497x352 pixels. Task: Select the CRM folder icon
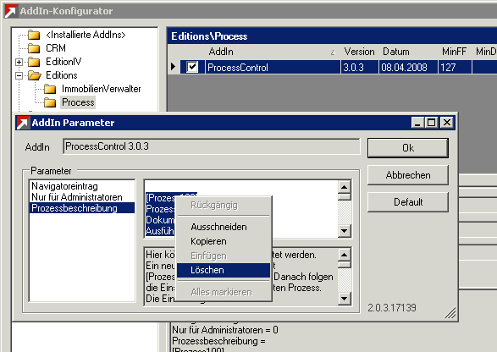[x=34, y=48]
